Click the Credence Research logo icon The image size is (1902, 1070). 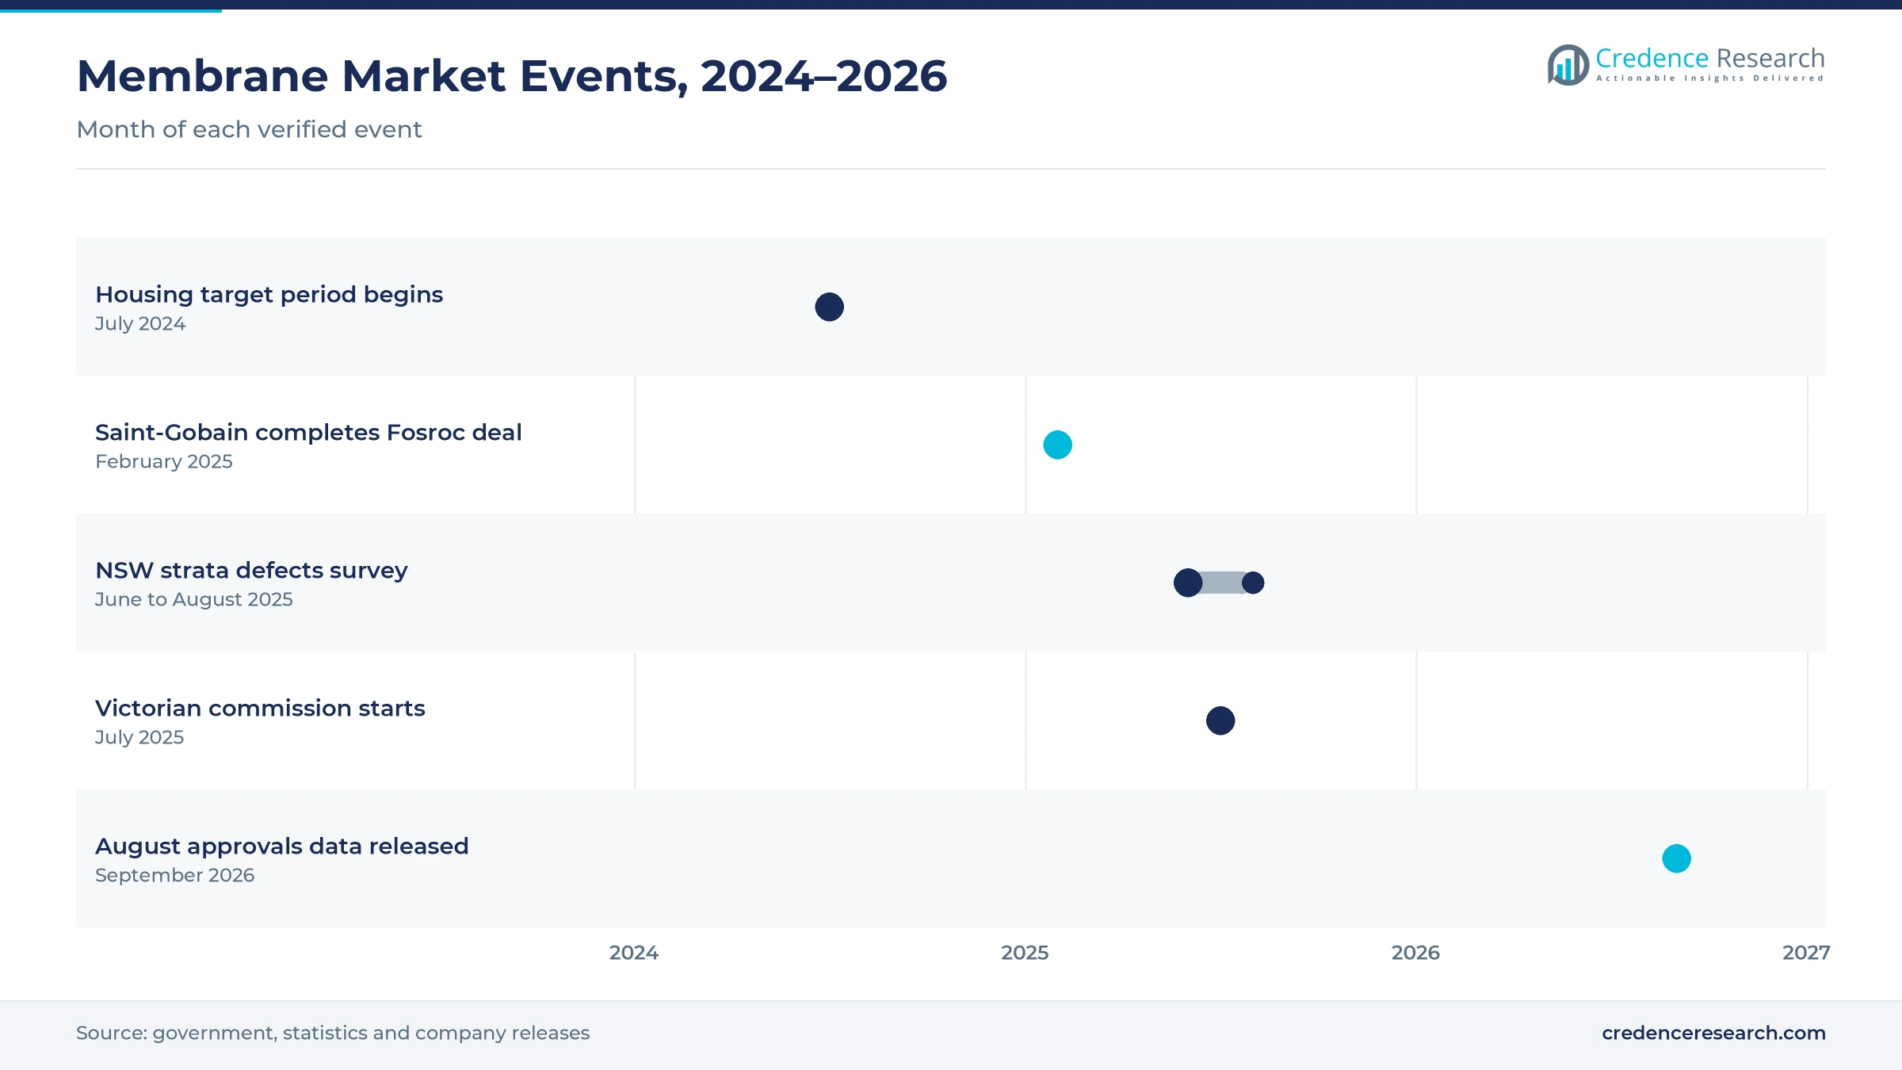1568,65
